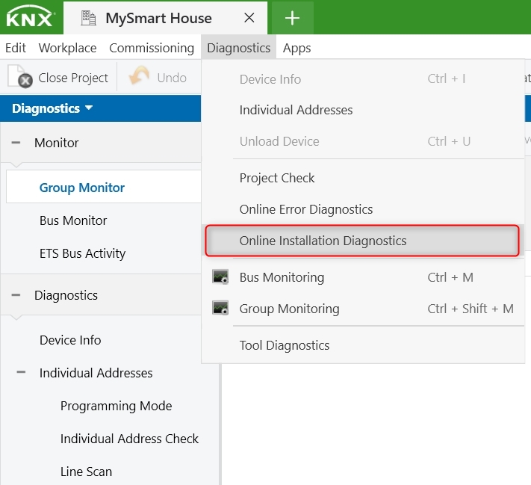The height and width of the screenshot is (485, 531).
Task: Close the Diagnostics menu in menu bar
Action: pyautogui.click(x=239, y=48)
